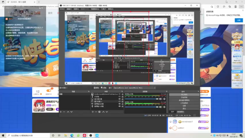Open settings gear for 音频输出采集 mixer channel
This screenshot has width=245, height=138.
click(x=164, y=99)
